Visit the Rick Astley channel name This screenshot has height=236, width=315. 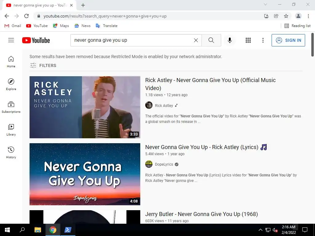pos(164,106)
